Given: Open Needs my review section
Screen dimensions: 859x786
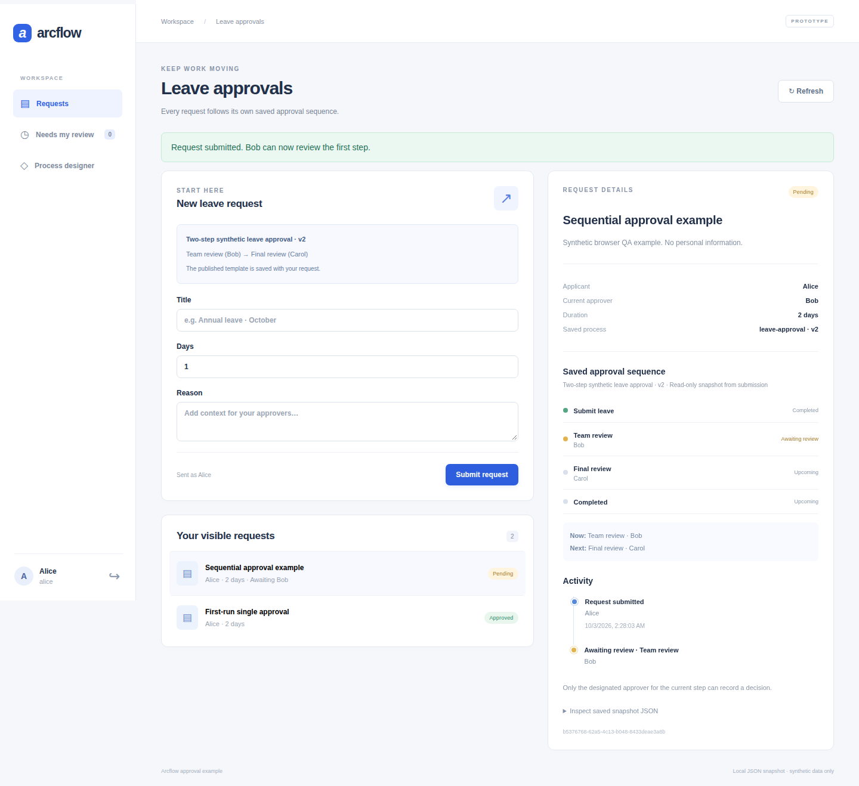Looking at the screenshot, I should click(67, 135).
